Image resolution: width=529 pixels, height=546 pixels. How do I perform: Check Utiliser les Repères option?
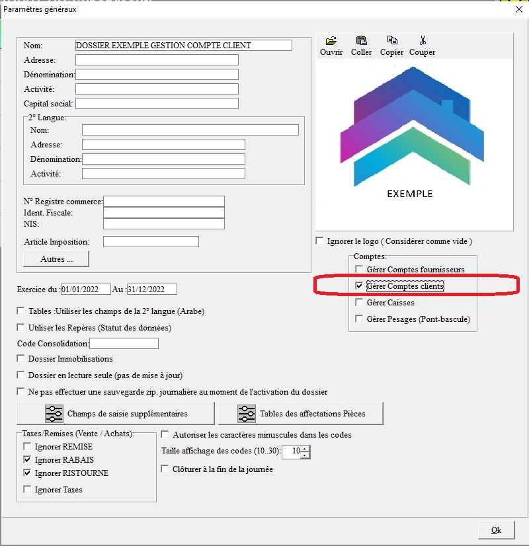[21, 328]
